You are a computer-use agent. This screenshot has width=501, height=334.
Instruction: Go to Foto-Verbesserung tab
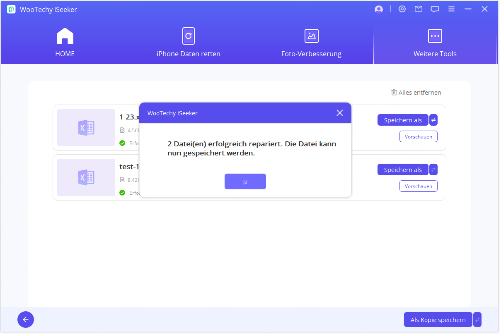[x=311, y=43]
